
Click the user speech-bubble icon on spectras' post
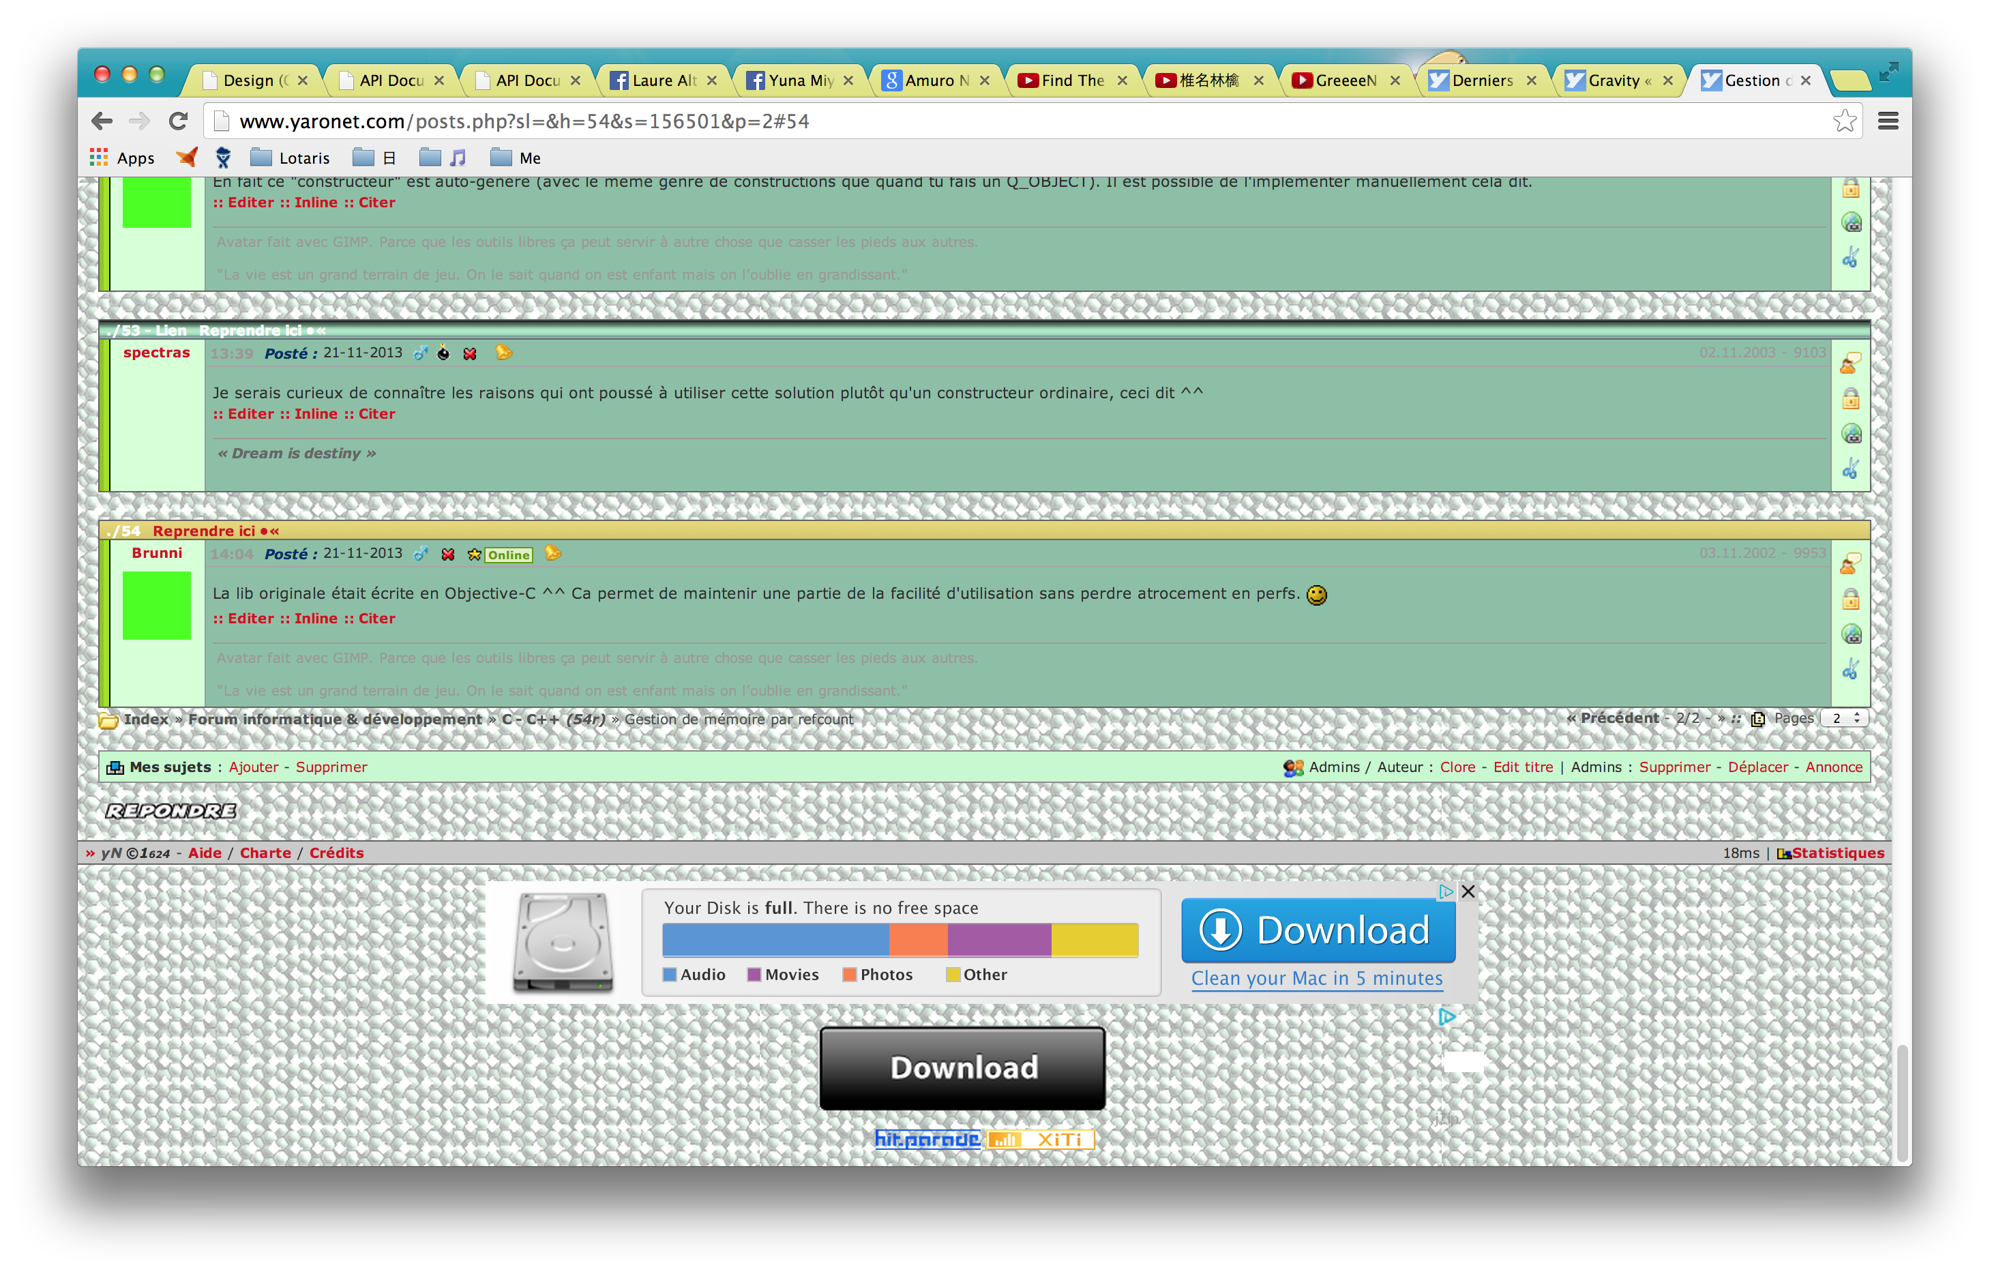[1850, 364]
